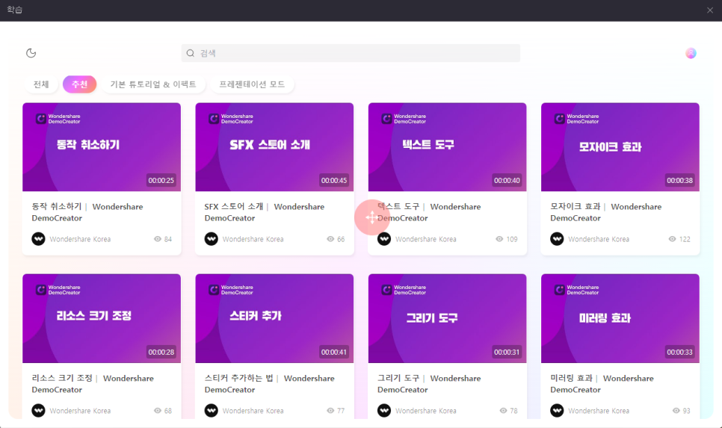Click DemoCreator logo on 동작 취소하기 thumbnail
Image resolution: width=722 pixels, height=428 pixels.
(x=58, y=119)
